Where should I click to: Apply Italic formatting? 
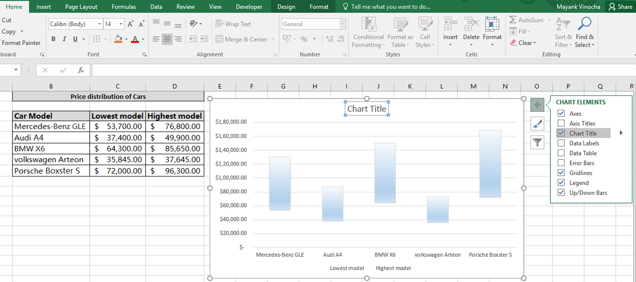tap(64, 39)
